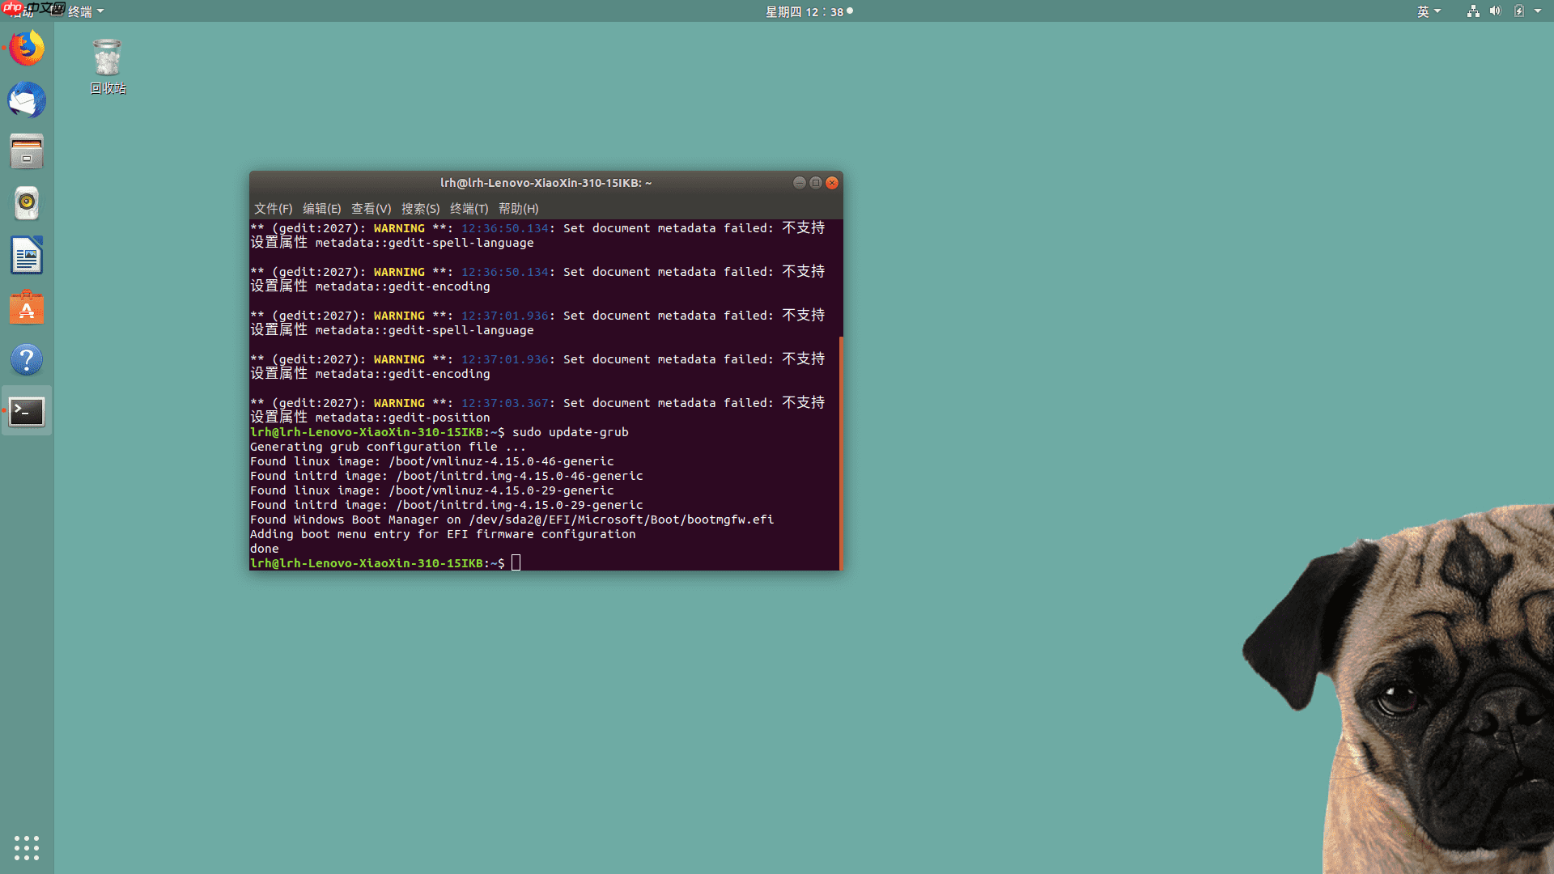The image size is (1554, 874).
Task: Open the 终端(T) menu
Action: [469, 209]
